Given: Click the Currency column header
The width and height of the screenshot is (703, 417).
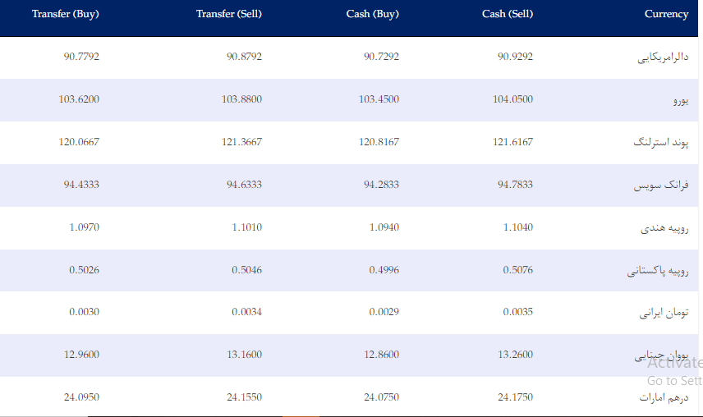Looking at the screenshot, I should [x=666, y=14].
